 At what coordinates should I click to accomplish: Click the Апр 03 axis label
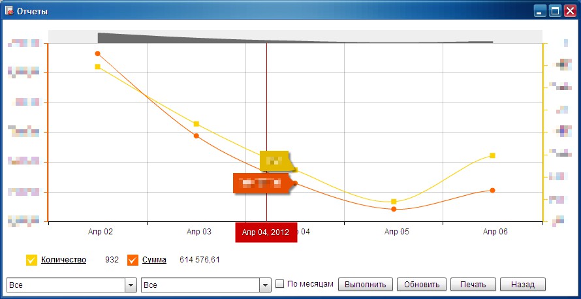(199, 232)
